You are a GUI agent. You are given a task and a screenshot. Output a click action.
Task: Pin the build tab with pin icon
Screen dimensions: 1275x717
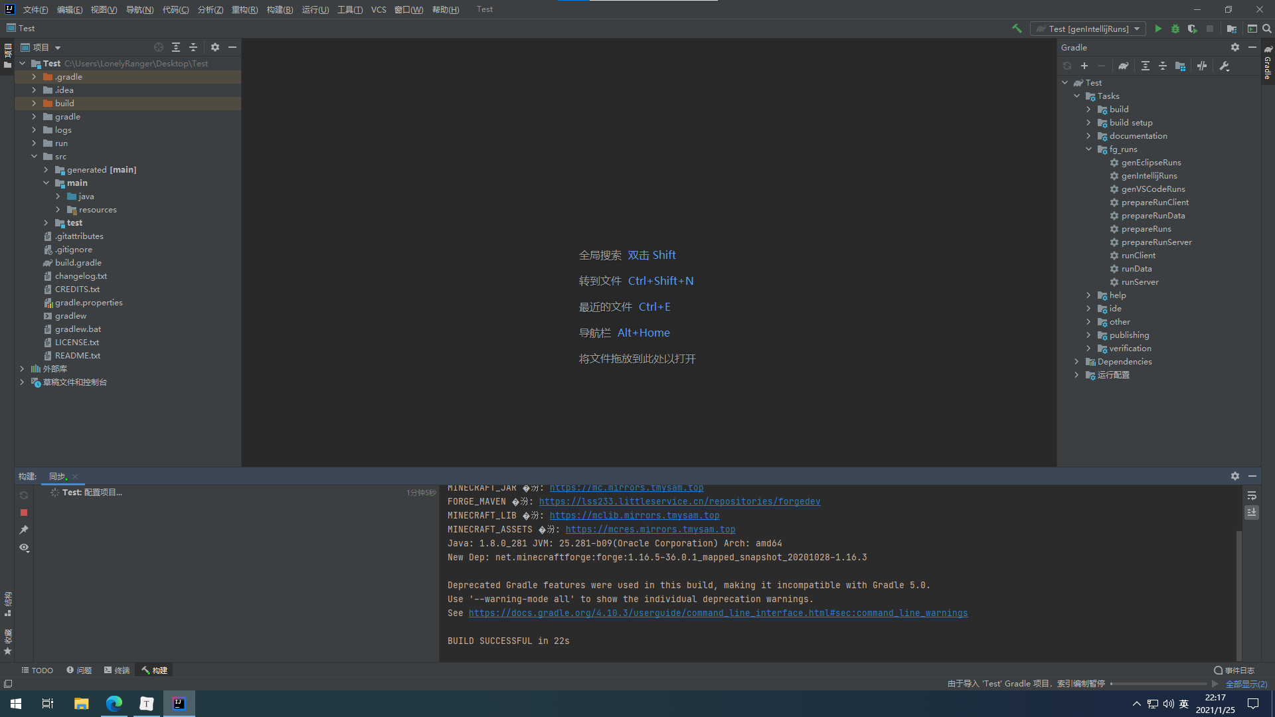24,530
